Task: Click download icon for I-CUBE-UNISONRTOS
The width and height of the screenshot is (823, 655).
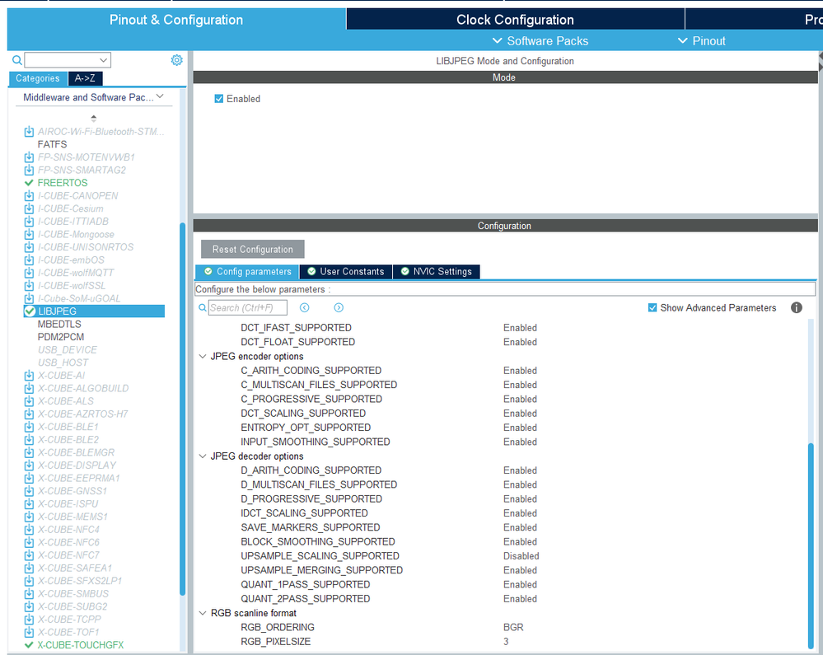Action: [30, 247]
